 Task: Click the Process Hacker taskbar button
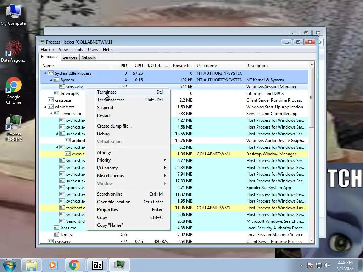click(x=119, y=265)
